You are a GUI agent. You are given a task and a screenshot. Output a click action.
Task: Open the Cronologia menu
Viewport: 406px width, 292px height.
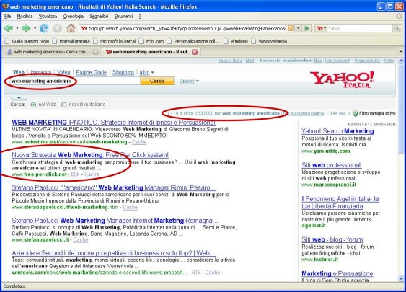pos(74,17)
